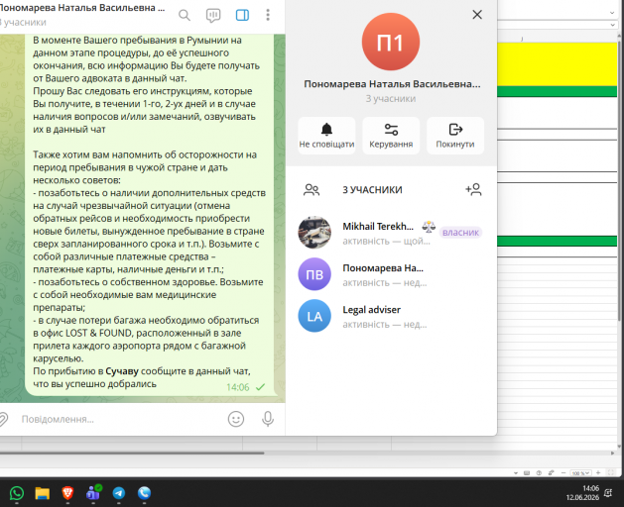This screenshot has width=624, height=507.
Task: Focus the Повідомлення message input field
Action: [119, 419]
